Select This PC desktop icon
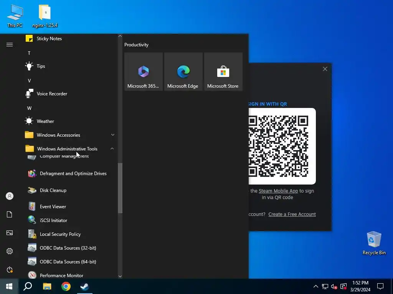The width and height of the screenshot is (393, 294). click(x=15, y=16)
